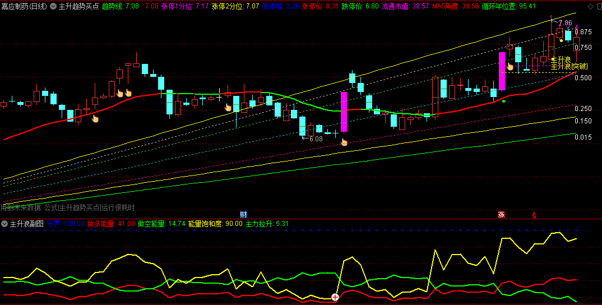Click the 0.875 channel level label

coord(583,32)
